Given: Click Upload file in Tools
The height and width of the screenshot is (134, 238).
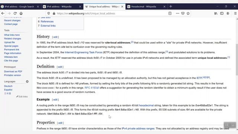Looking at the screenshot, I should pyautogui.click(x=9, y=42).
